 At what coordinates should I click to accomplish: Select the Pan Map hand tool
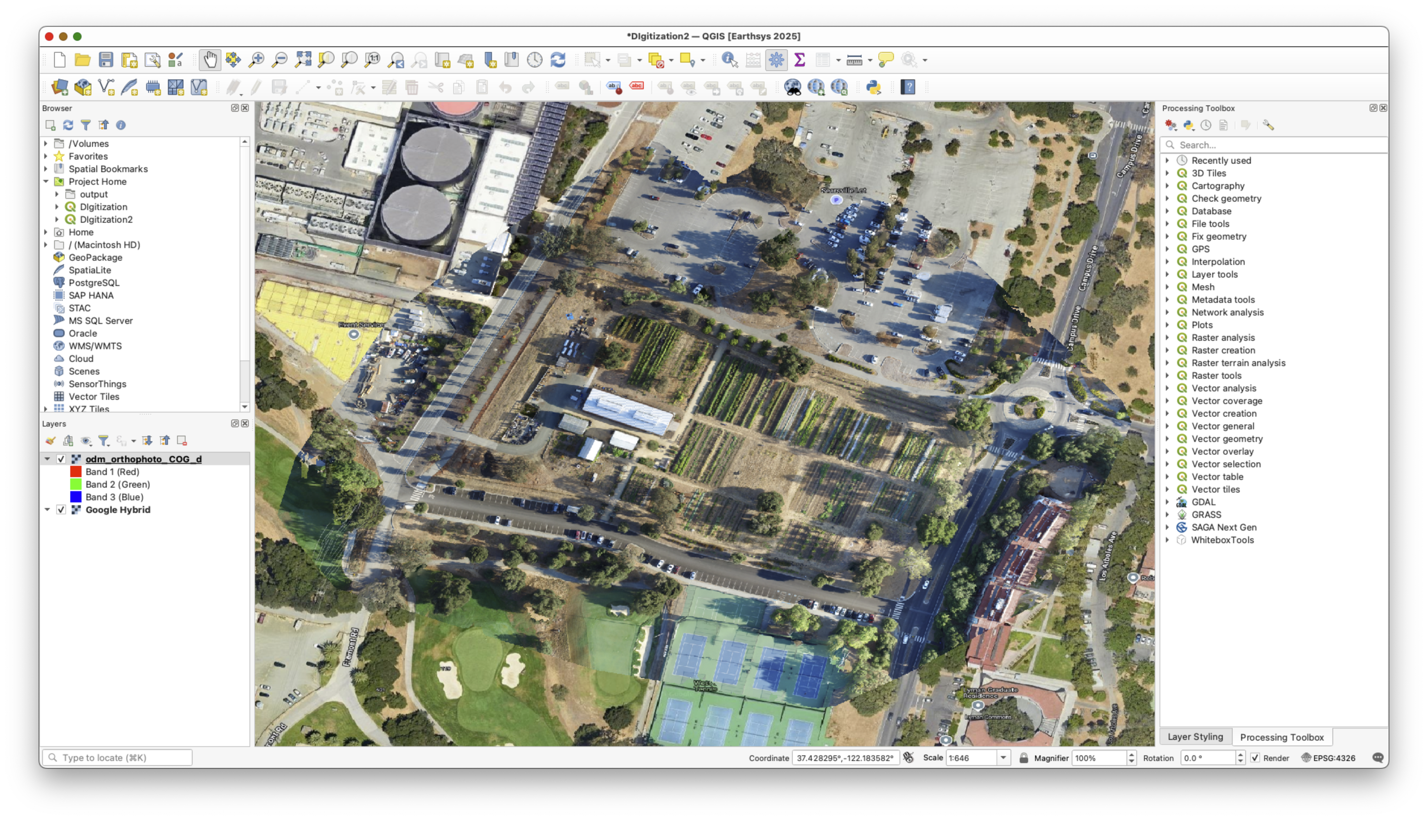tap(209, 60)
